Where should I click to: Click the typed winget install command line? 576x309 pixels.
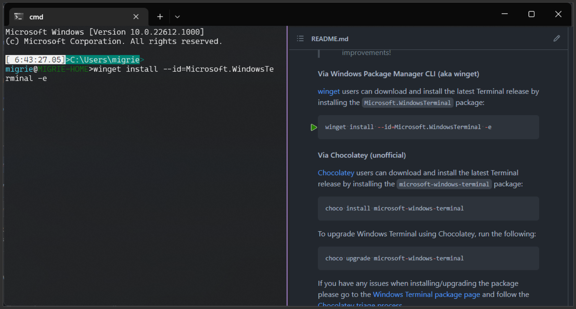click(140, 74)
